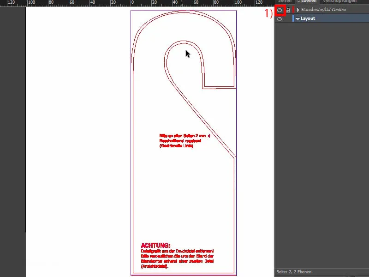This screenshot has height=277, width=369.
Task: Unlock the Stanzkontur/Cut Contour layer padlock
Action: [288, 10]
